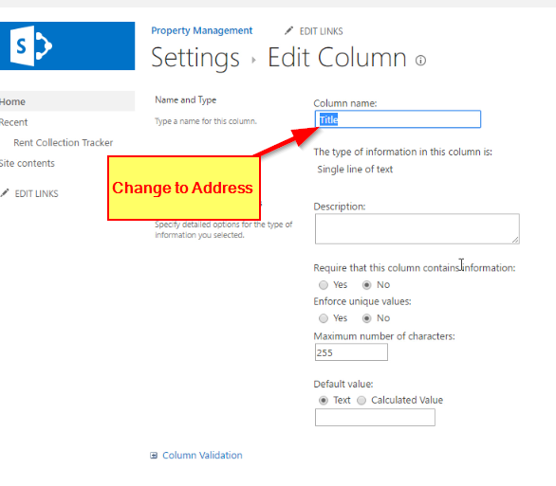Viewport: 556px width, 486px height.
Task: Click the Description text area
Action: tap(417, 228)
